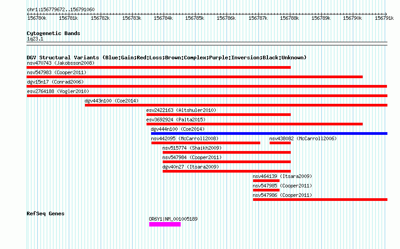Select the short nsv438082 red bar
This screenshot has width=400, height=249.
point(280,143)
